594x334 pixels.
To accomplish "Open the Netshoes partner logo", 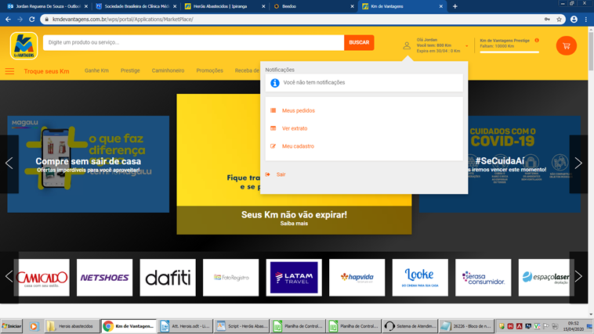I will pos(104,278).
